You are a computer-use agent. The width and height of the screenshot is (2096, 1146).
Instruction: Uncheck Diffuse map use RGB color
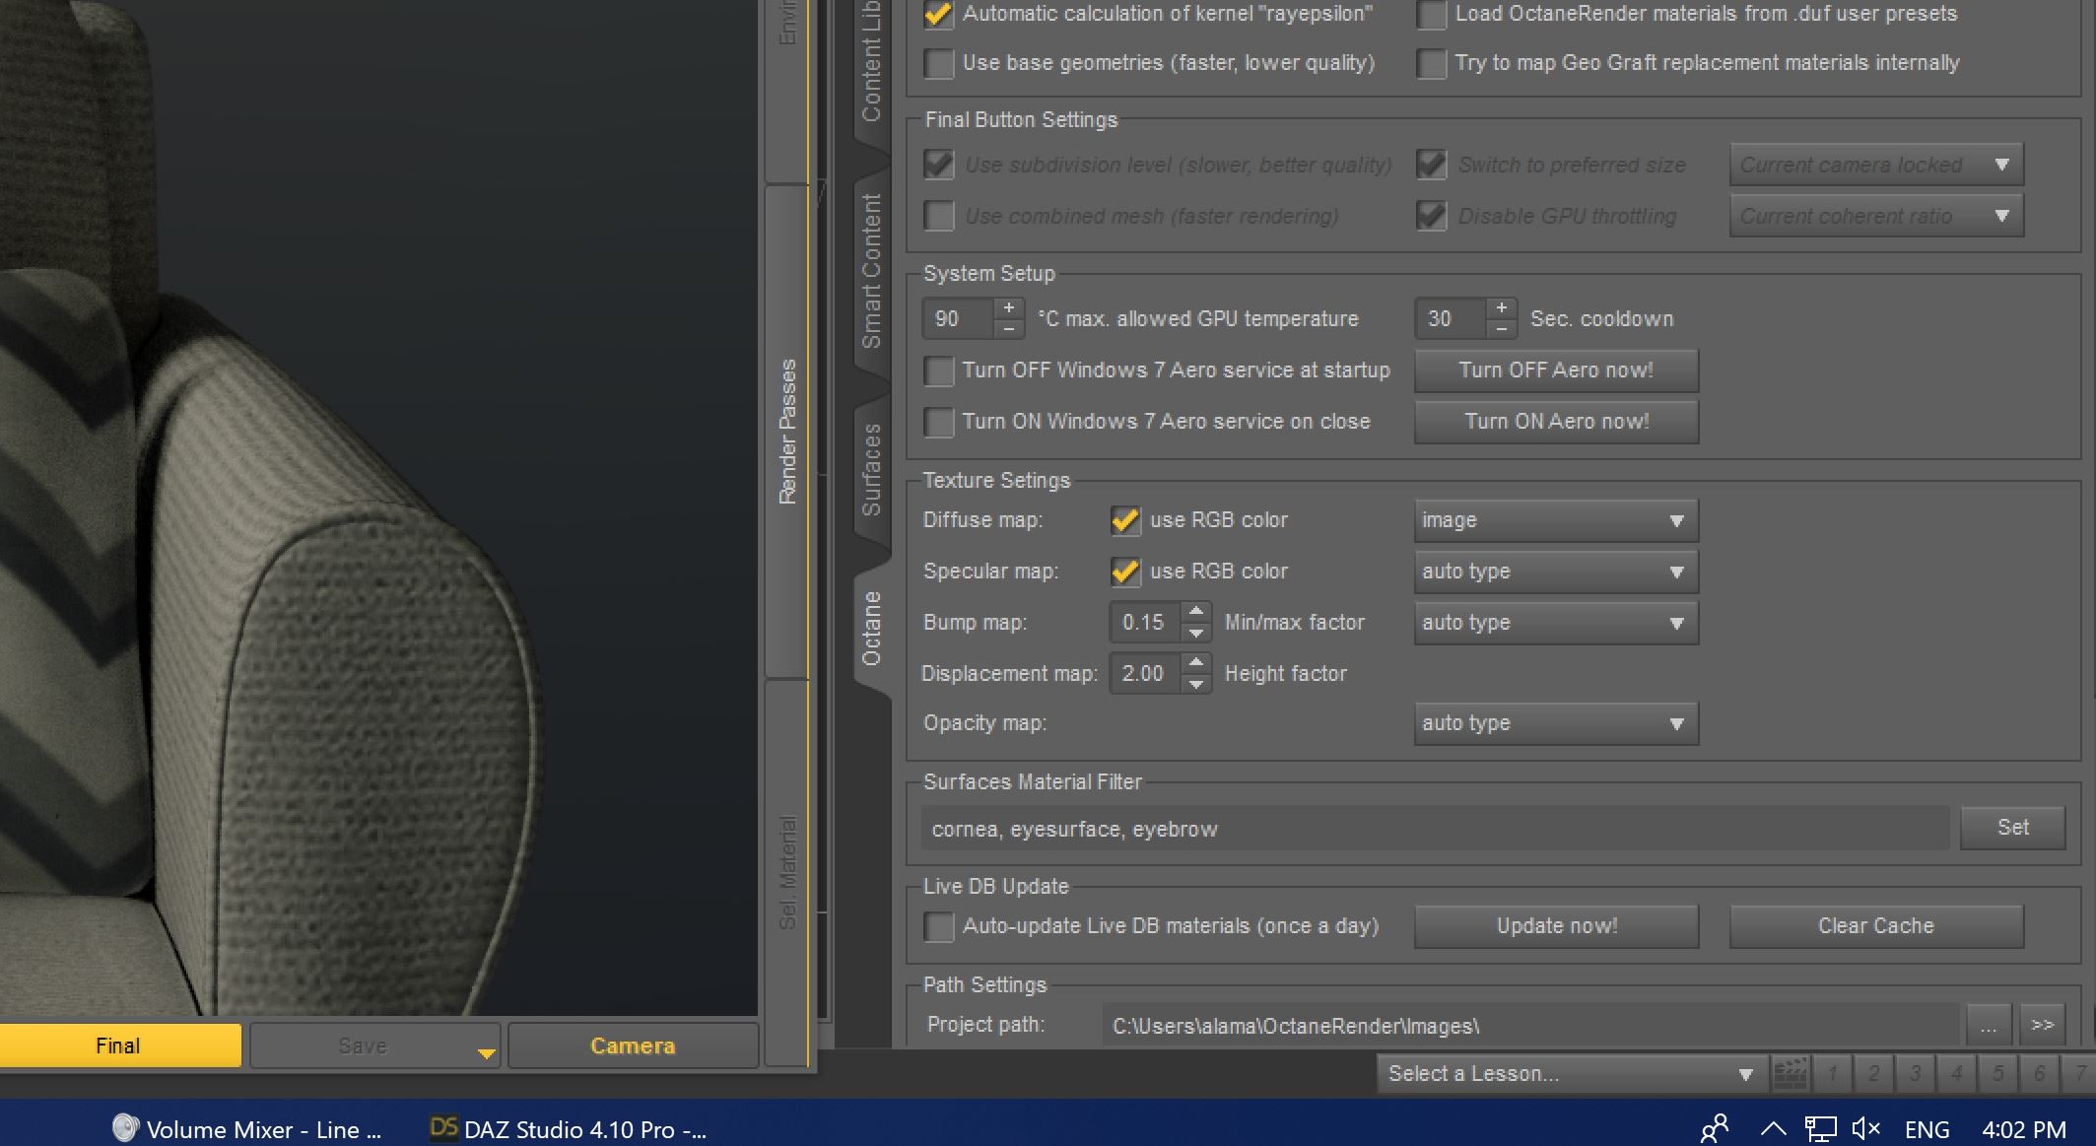pyautogui.click(x=1125, y=520)
